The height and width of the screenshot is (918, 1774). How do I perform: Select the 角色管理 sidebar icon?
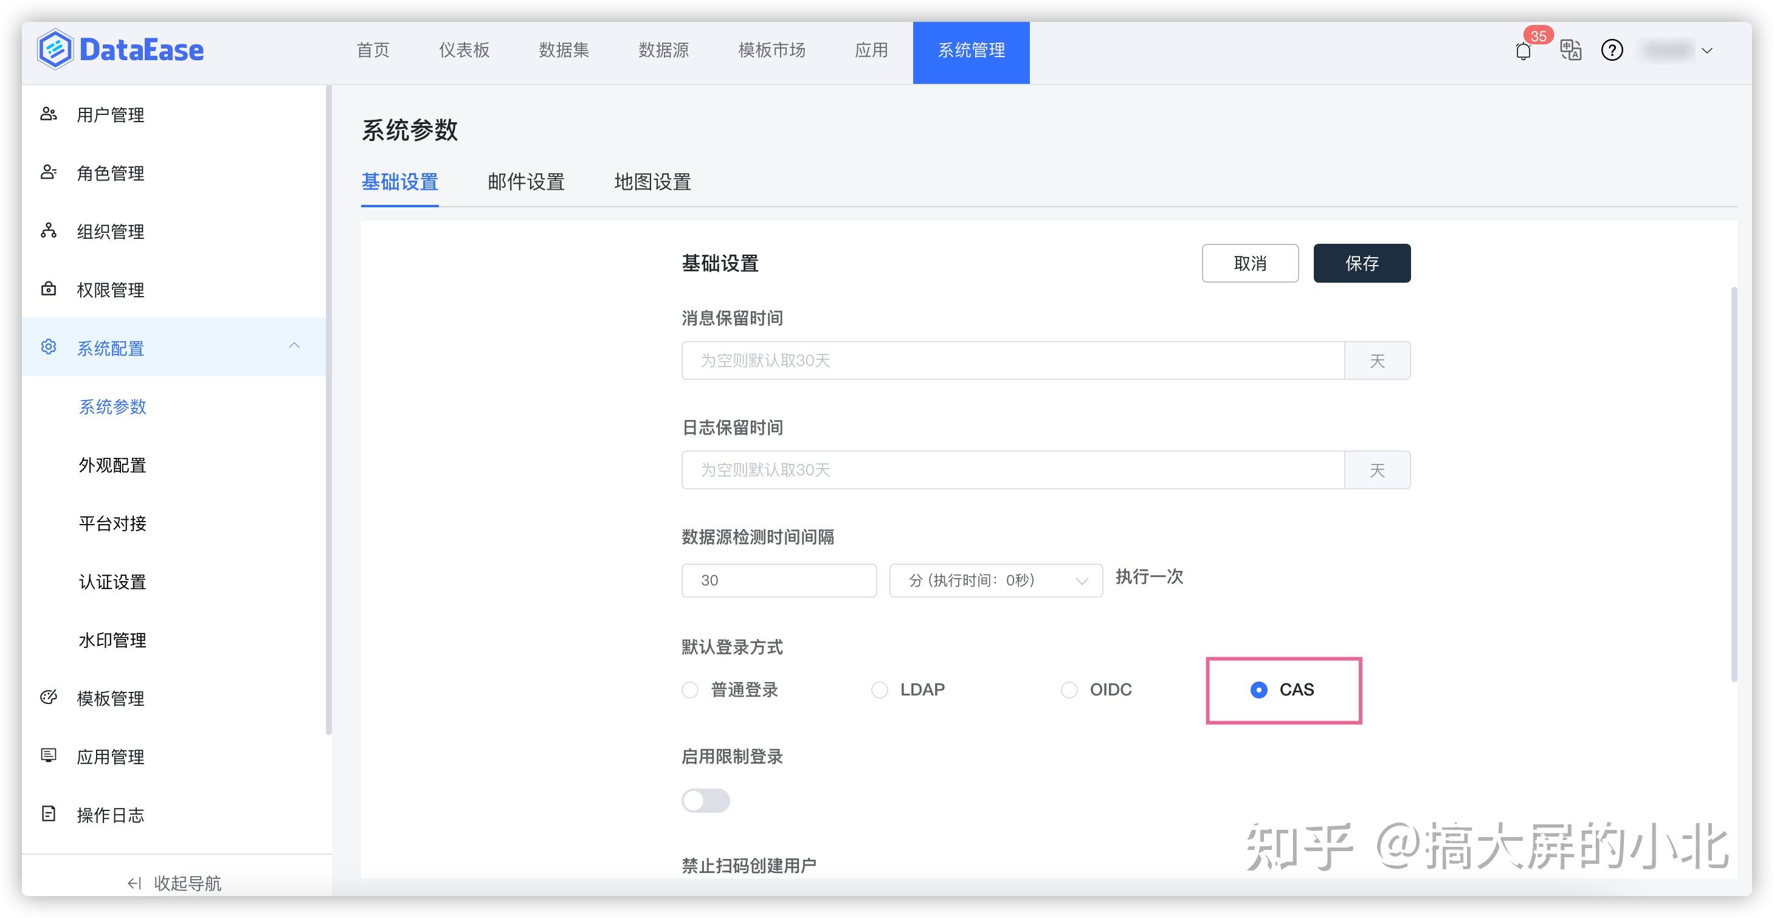(x=48, y=173)
